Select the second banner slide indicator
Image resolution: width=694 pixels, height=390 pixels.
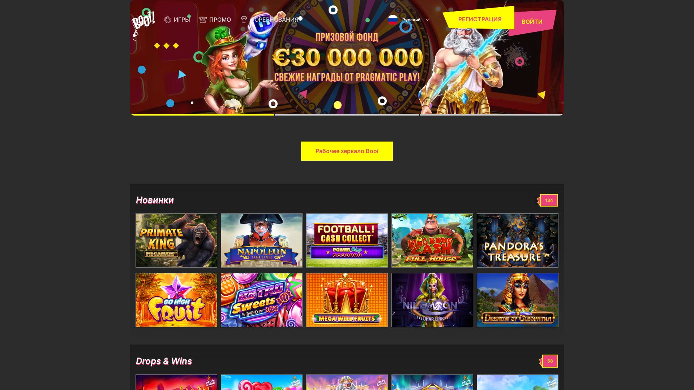[x=347, y=115]
